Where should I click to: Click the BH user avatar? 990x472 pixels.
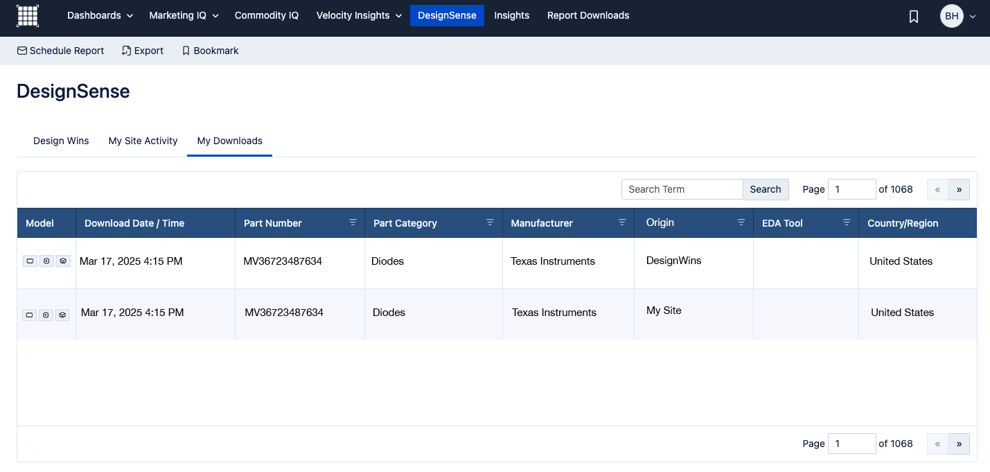pos(952,16)
